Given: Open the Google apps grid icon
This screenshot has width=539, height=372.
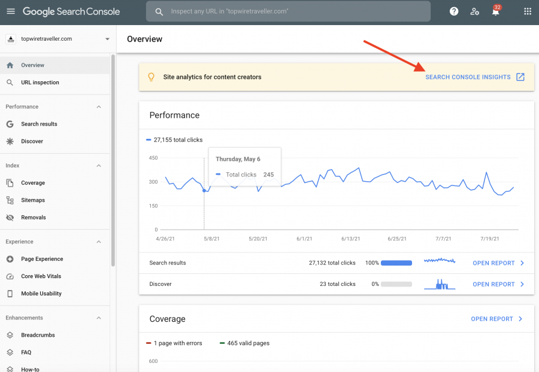Looking at the screenshot, I should coord(528,11).
